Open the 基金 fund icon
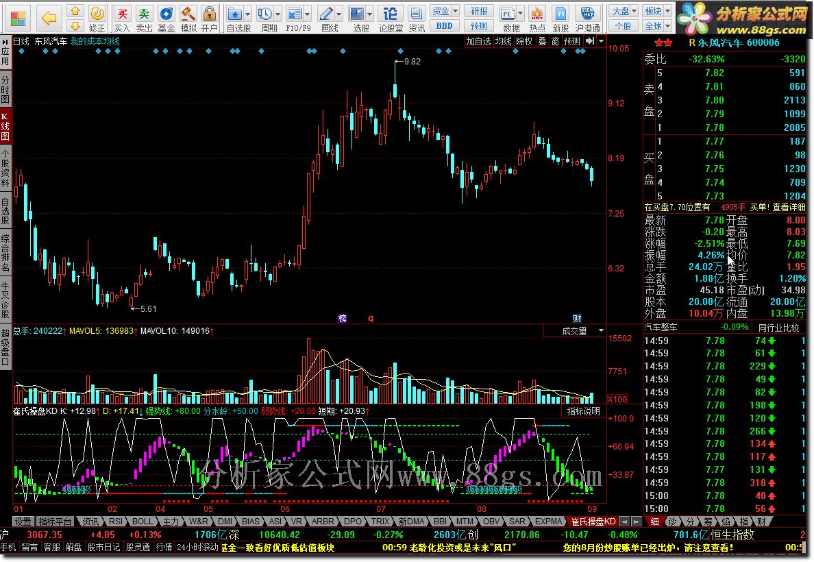The width and height of the screenshot is (814, 562). click(x=166, y=19)
